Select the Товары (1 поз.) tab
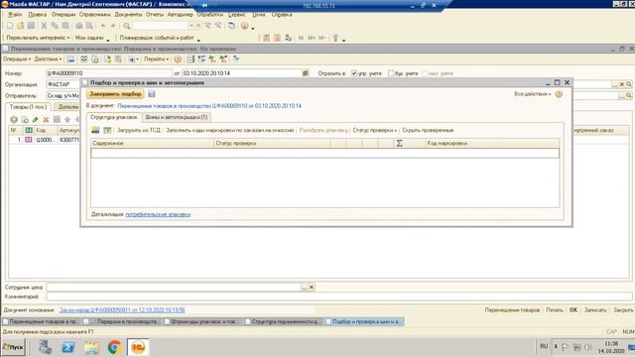The image size is (635, 357). click(29, 107)
